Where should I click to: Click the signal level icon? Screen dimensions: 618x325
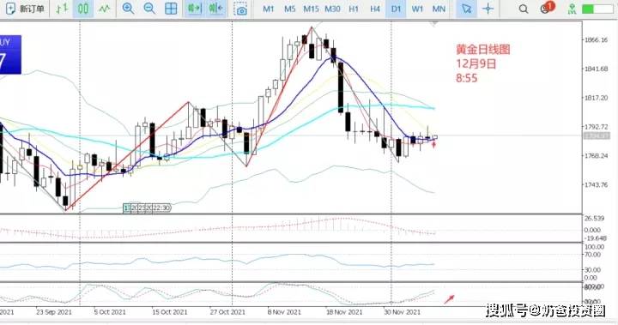pyautogui.click(x=572, y=9)
